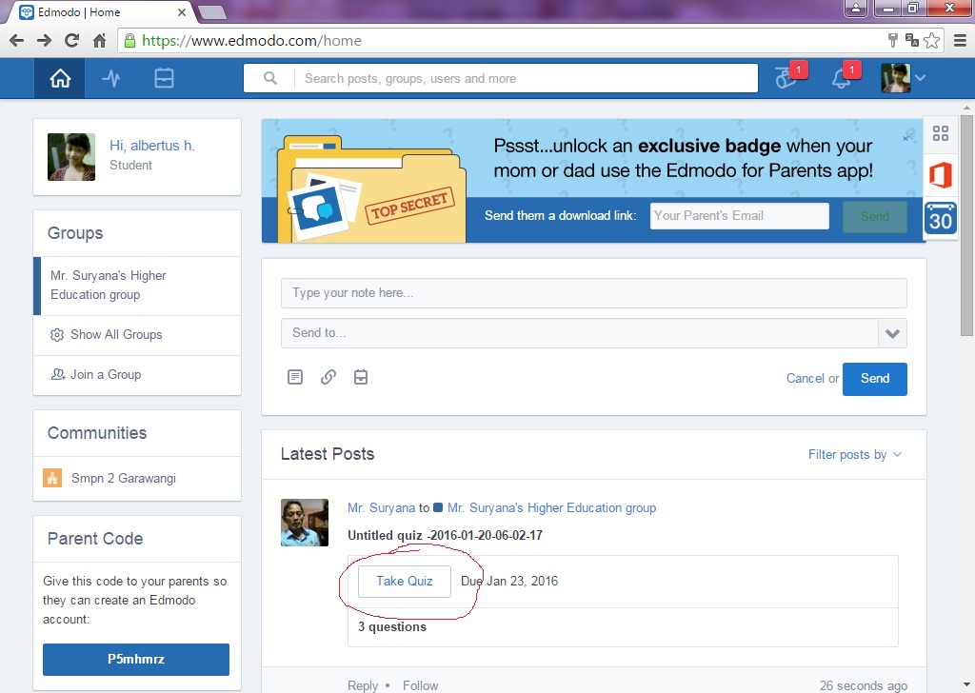Click the quiz title Untitled quiz -2016-01-20-06-02-17
This screenshot has width=975, height=693.
[x=445, y=535]
